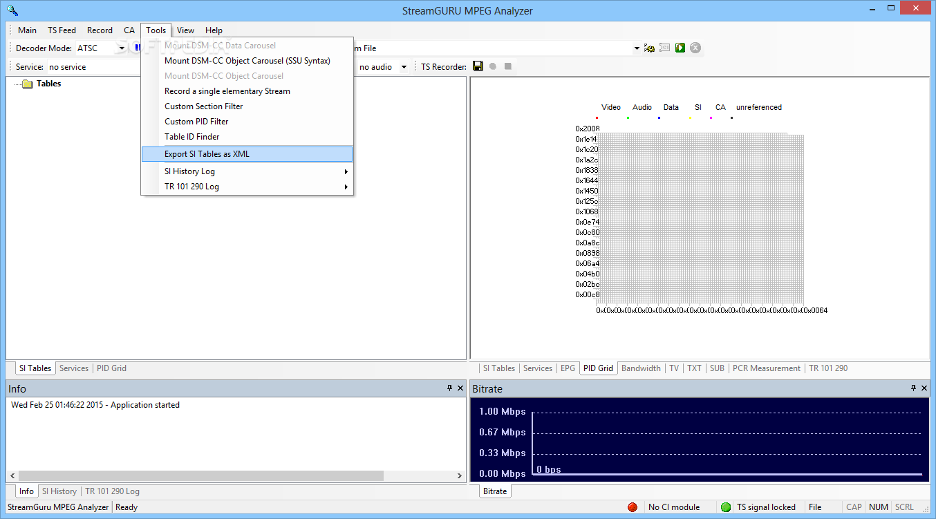The image size is (936, 519).
Task: Click the CI module toolbar icon
Action: [664, 48]
